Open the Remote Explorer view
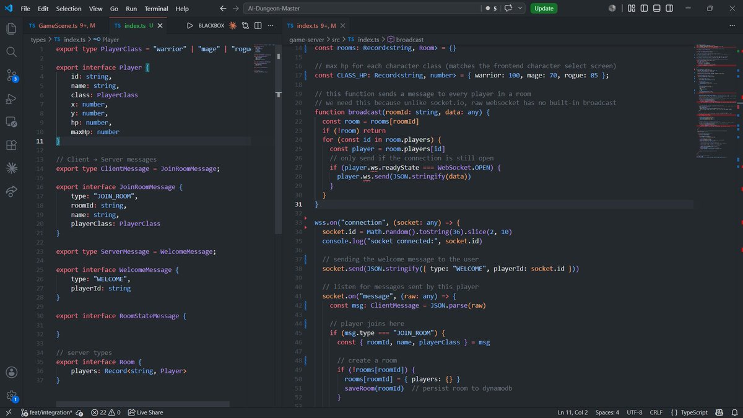This screenshot has width=743, height=418. coord(11,122)
